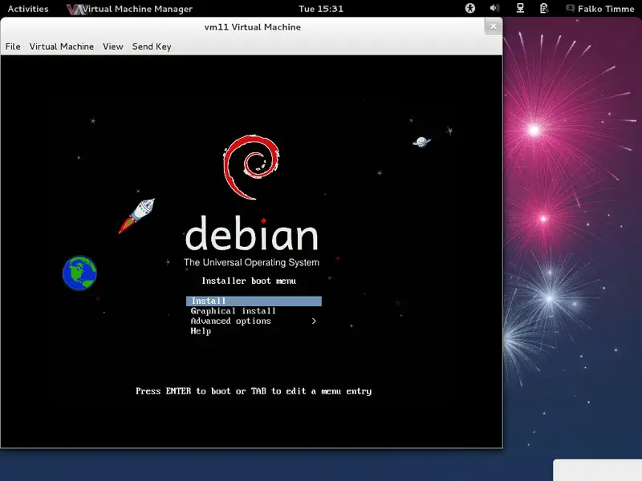Viewport: 642px width, 481px height.
Task: Click the volume speaker icon
Action: [494, 9]
